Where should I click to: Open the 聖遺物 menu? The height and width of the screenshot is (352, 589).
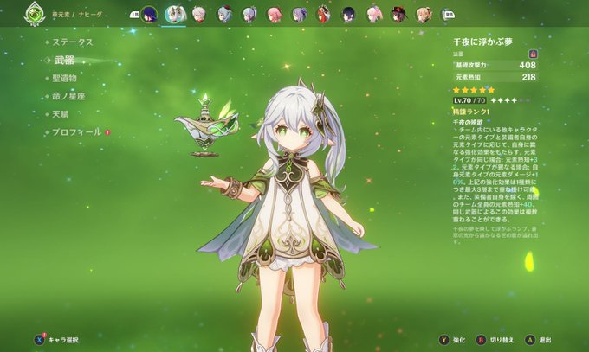coord(64,78)
